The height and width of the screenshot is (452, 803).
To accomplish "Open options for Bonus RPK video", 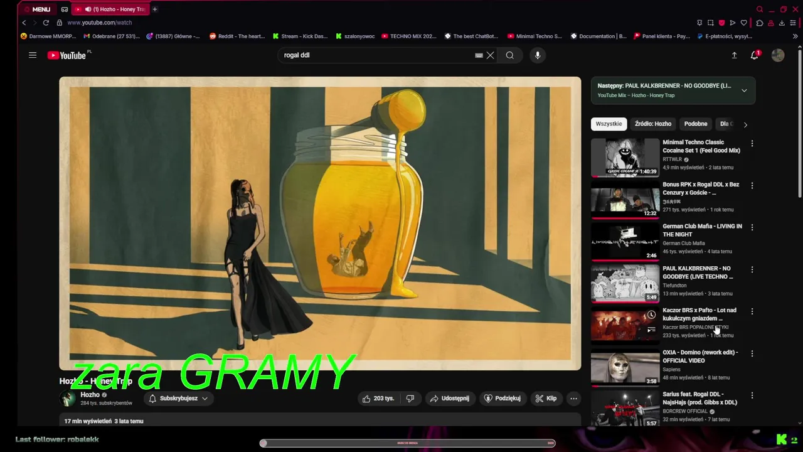I will pyautogui.click(x=752, y=185).
